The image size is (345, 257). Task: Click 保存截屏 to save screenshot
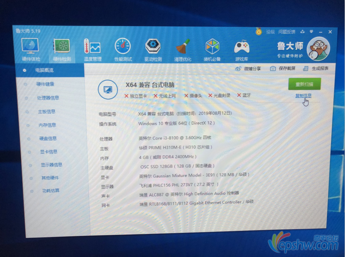click(x=282, y=68)
